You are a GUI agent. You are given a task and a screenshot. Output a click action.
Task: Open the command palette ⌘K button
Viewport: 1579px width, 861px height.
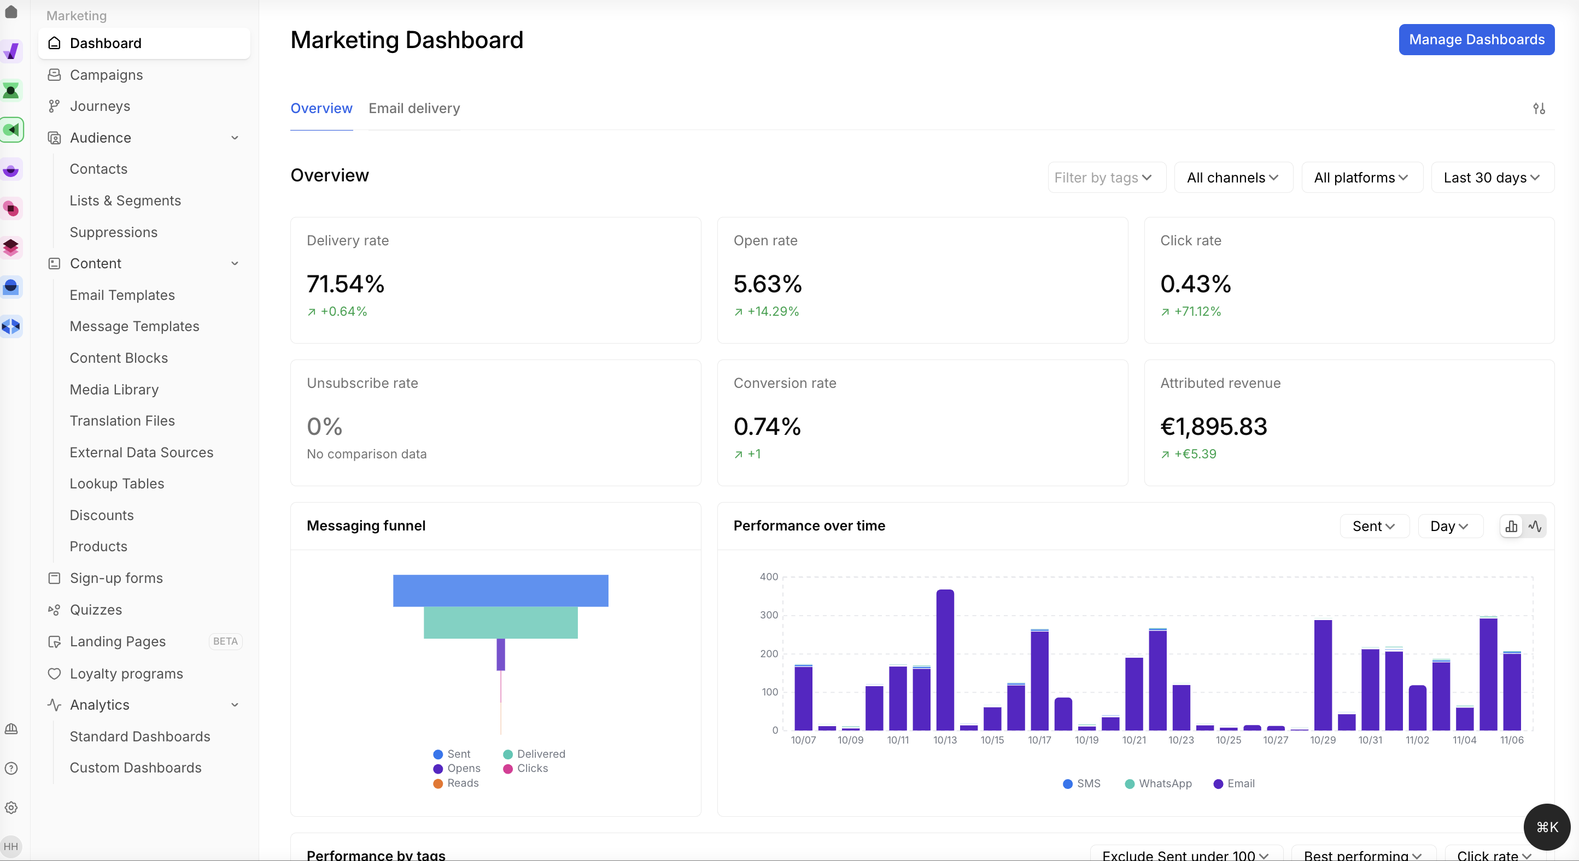(x=1547, y=827)
